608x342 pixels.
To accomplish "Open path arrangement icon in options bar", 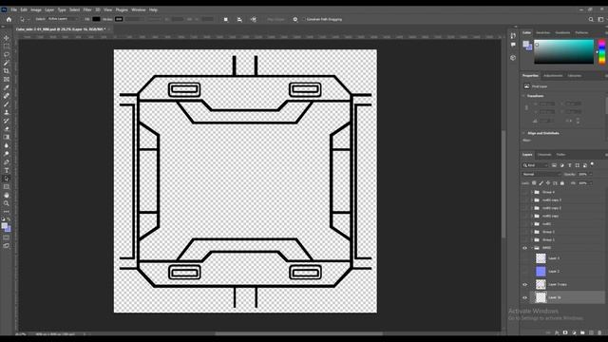I will pos(254,19).
